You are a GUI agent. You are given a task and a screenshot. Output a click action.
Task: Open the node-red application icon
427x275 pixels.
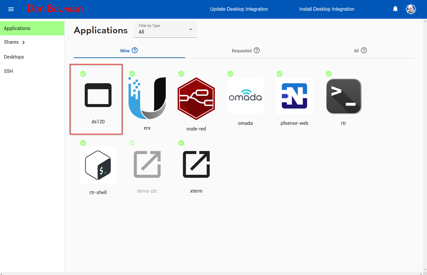click(196, 99)
